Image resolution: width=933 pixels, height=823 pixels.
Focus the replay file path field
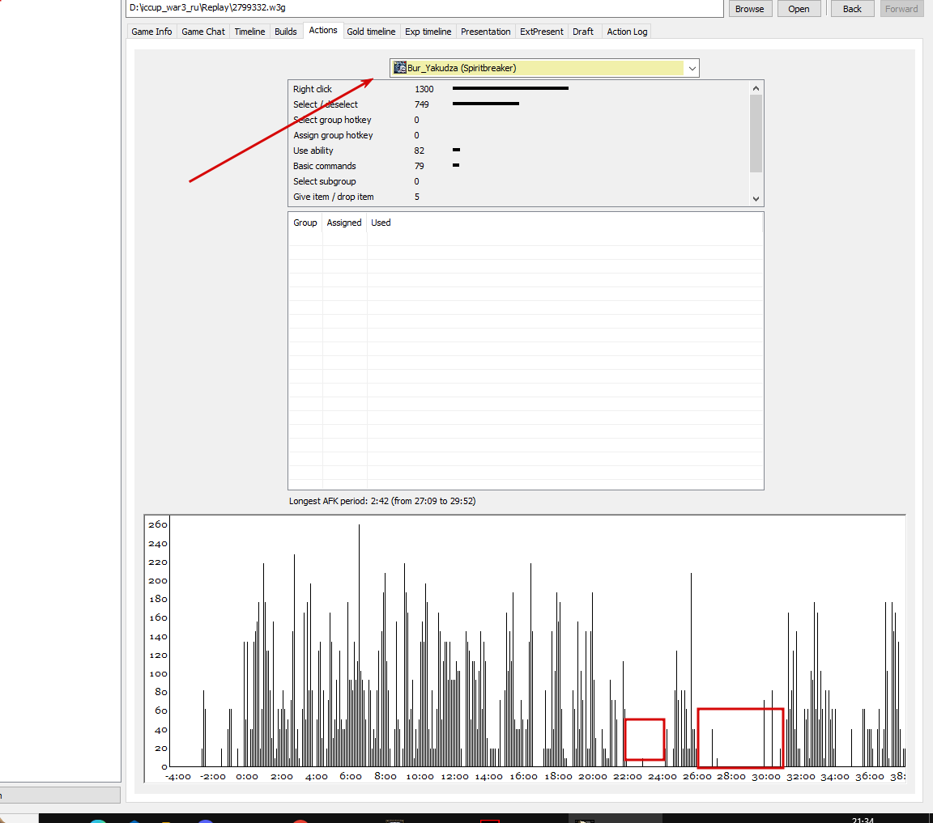(424, 8)
